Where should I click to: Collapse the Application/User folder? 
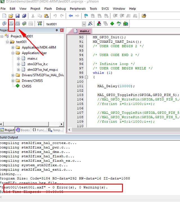pyautogui.click(x=13, y=53)
